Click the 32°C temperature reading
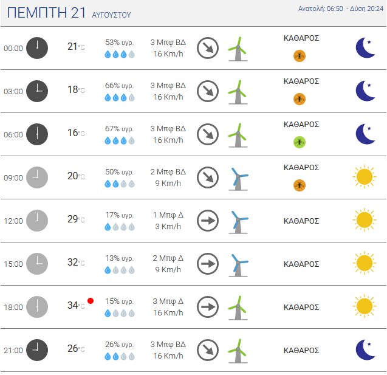Image resolution: width=387 pixels, height=375 pixels. [x=76, y=262]
